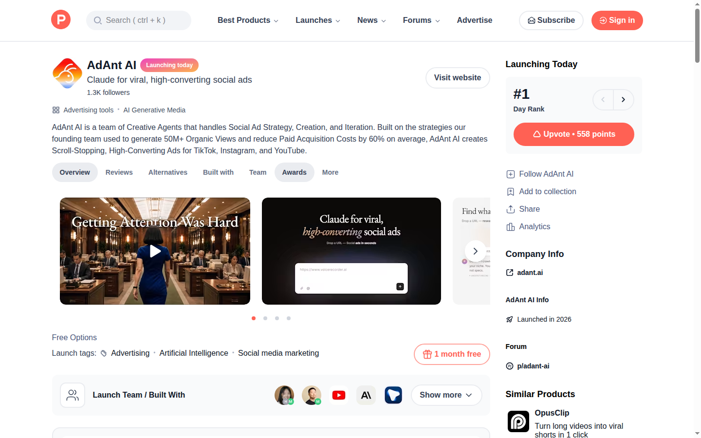Click the YouTube built-with icon
This screenshot has height=438, width=701.
tap(339, 395)
